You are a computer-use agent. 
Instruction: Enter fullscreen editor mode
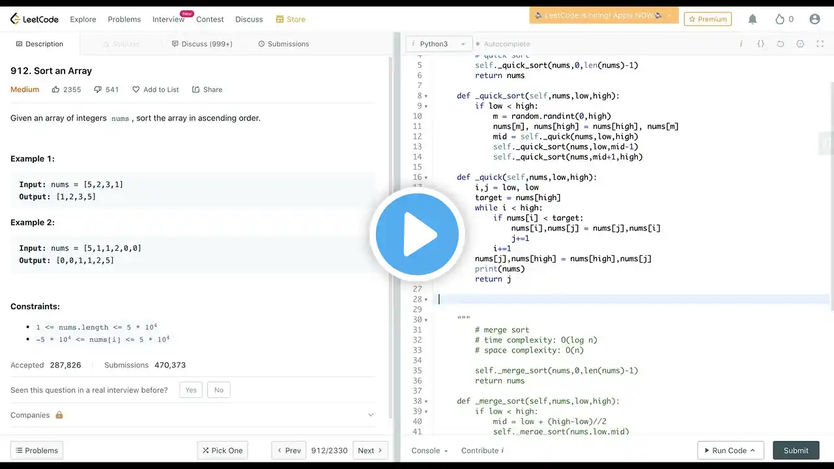820,44
